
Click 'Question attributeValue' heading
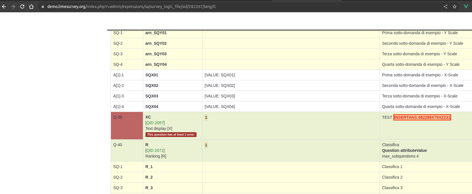click(404, 150)
